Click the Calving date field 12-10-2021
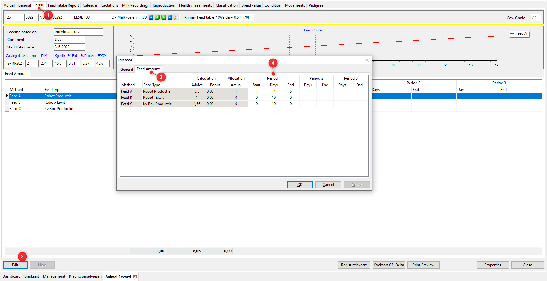547x281 pixels. pyautogui.click(x=15, y=63)
